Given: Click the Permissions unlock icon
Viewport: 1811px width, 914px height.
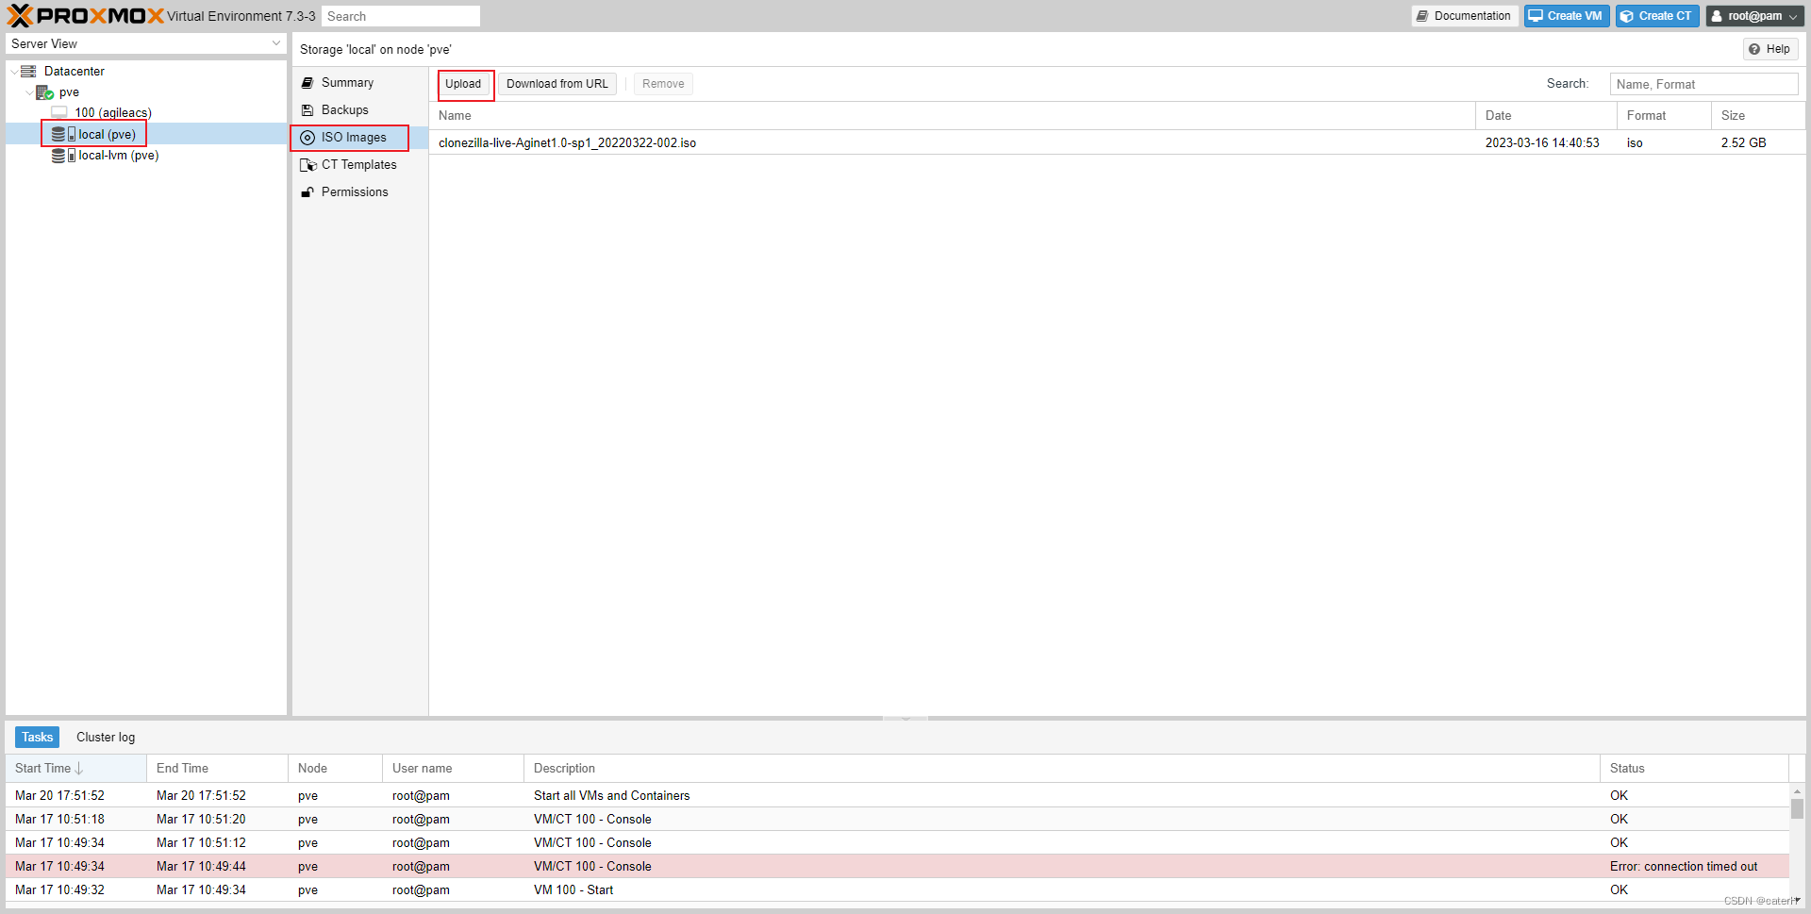Looking at the screenshot, I should (x=307, y=192).
